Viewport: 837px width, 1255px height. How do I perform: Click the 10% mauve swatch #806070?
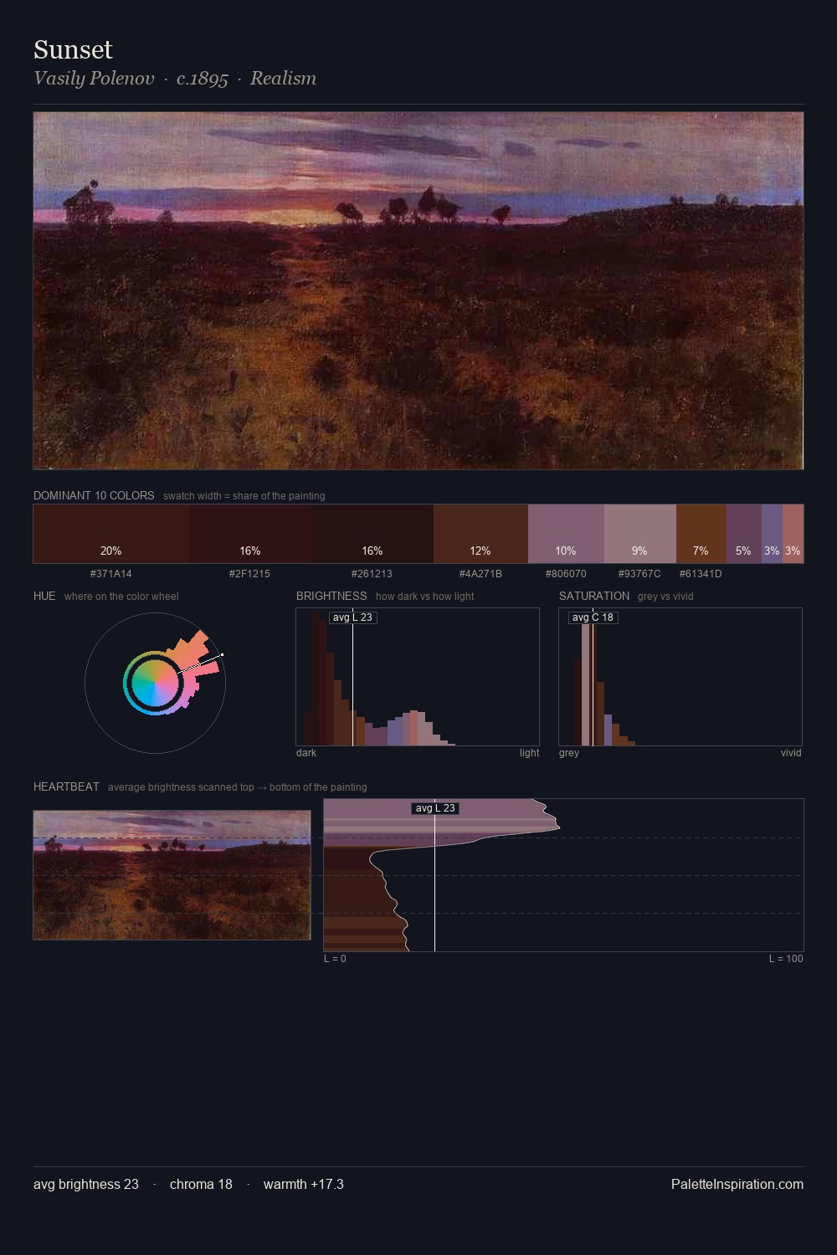(x=566, y=534)
